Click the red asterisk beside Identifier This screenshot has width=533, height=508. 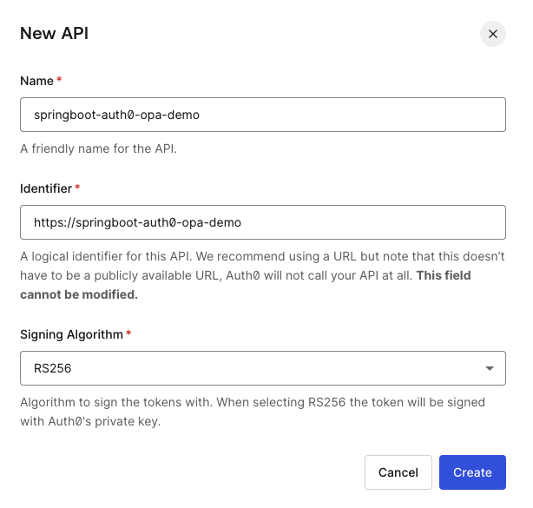[77, 188]
